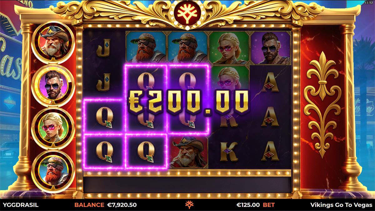
Task: Open the €125.00 BET selector
Action: pyautogui.click(x=256, y=205)
